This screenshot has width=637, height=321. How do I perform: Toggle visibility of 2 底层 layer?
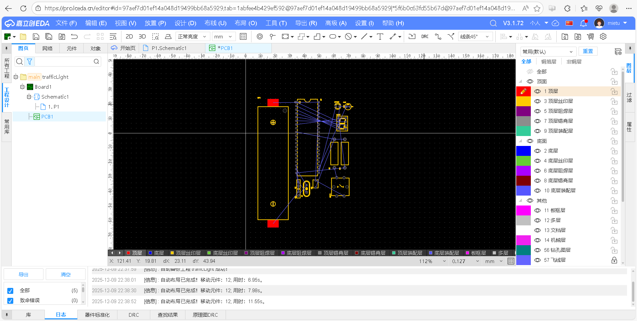pos(537,151)
